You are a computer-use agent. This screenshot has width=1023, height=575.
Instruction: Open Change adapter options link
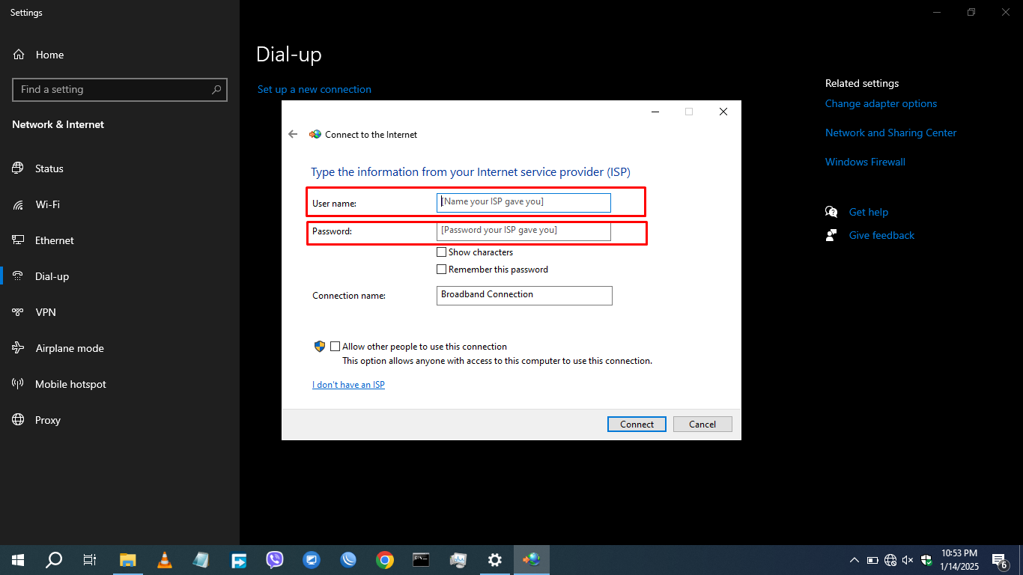click(x=881, y=103)
